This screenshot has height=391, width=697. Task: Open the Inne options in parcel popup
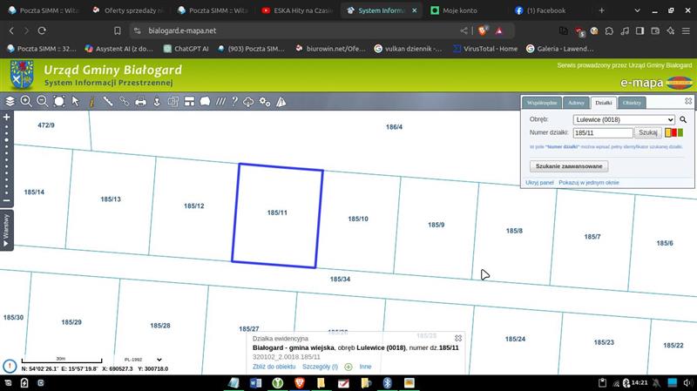[365, 367]
